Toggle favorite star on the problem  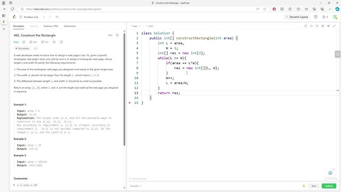pyautogui.click(x=54, y=42)
